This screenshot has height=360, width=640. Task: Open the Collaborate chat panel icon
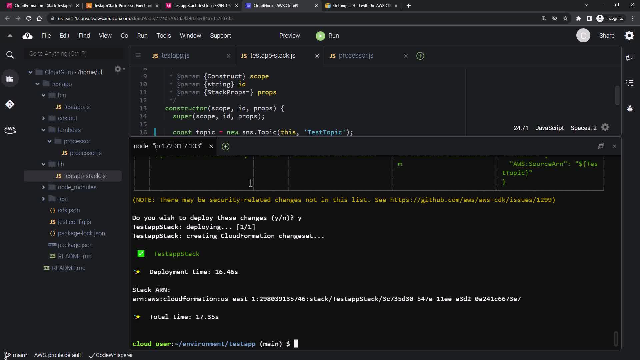point(629,58)
